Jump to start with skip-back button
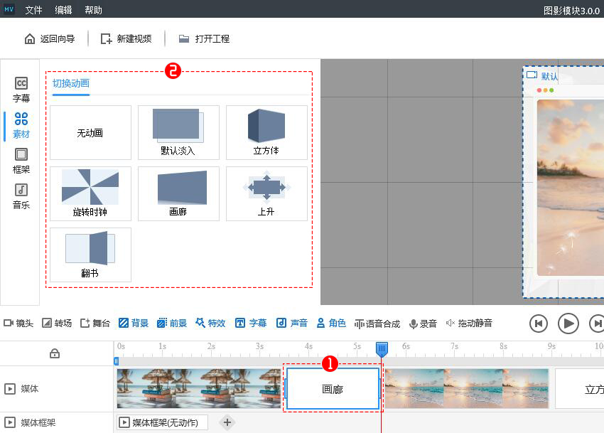 (x=538, y=324)
